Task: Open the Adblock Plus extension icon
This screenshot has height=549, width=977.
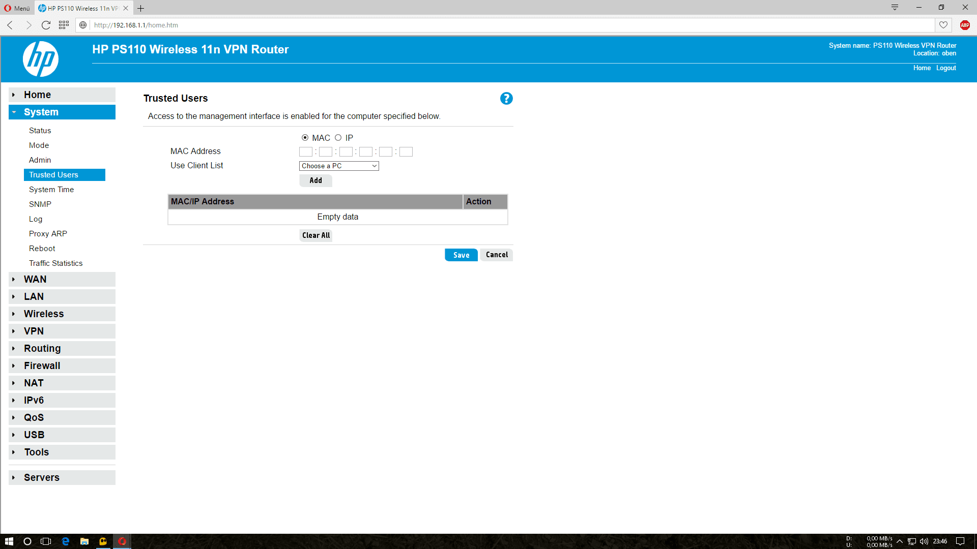Action: pos(965,25)
